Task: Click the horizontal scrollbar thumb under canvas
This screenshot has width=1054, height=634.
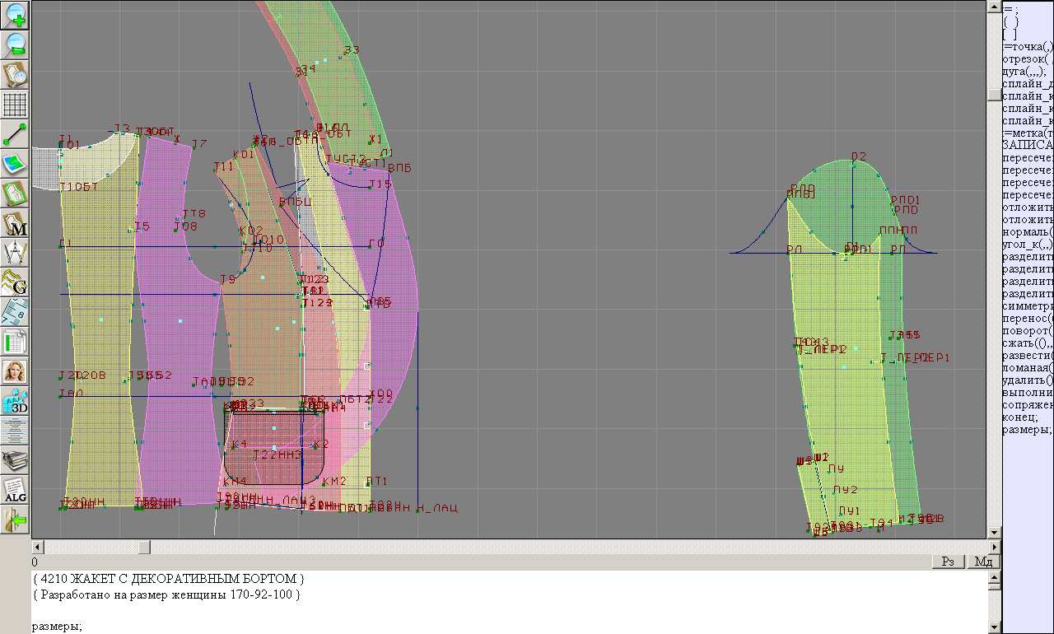Action: click(x=144, y=547)
